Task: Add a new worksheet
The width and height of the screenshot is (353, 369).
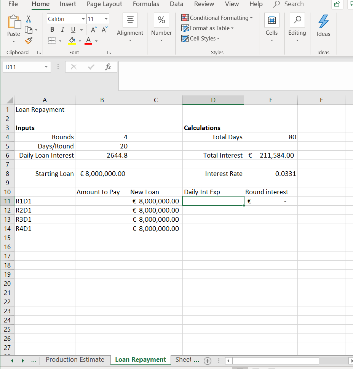Action: pos(208,360)
